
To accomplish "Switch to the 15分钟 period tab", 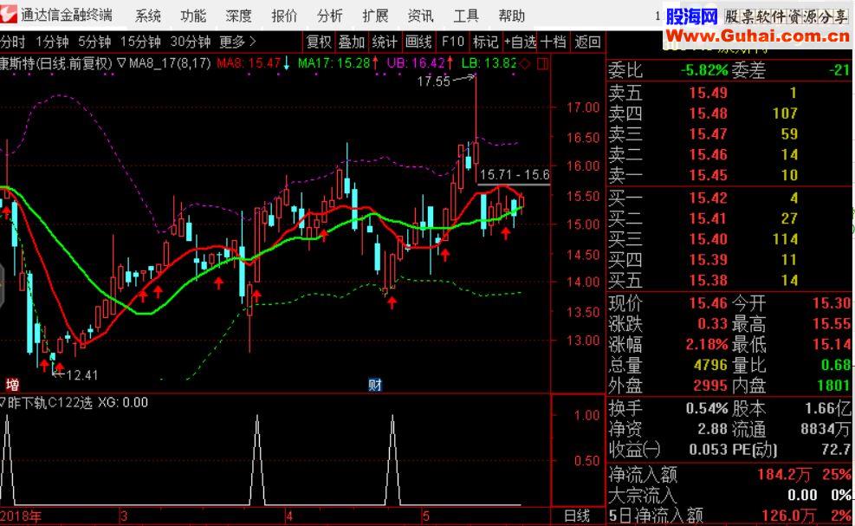I will pos(140,42).
